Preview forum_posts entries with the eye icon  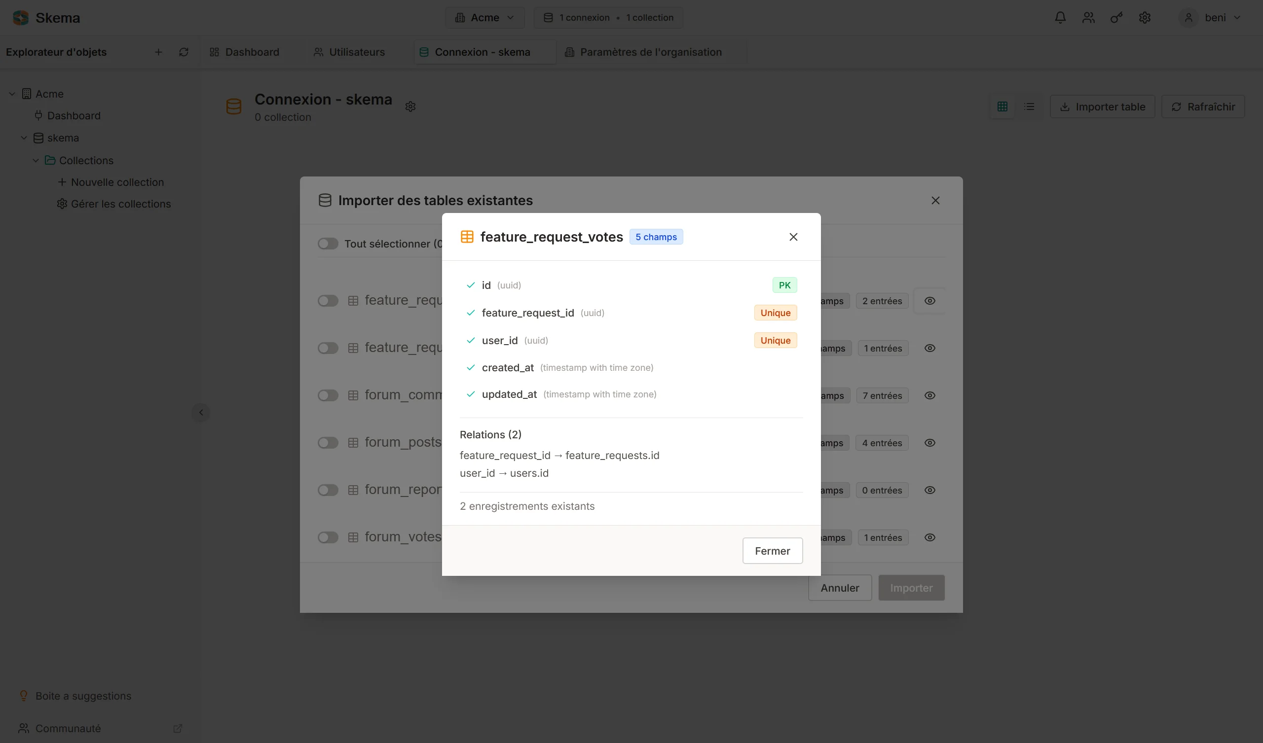[x=929, y=442]
